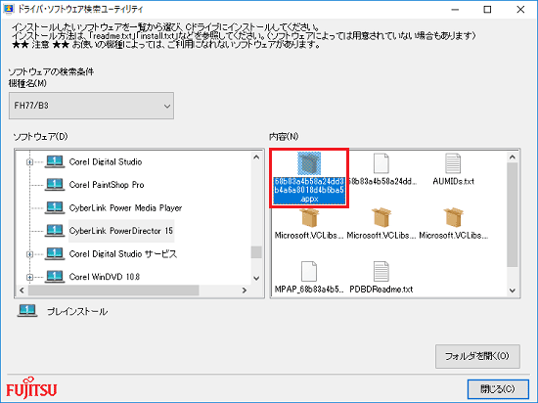Expand the Corel Digital Studio サービス node
Screen dimensions: 538x403
pyautogui.click(x=30, y=254)
